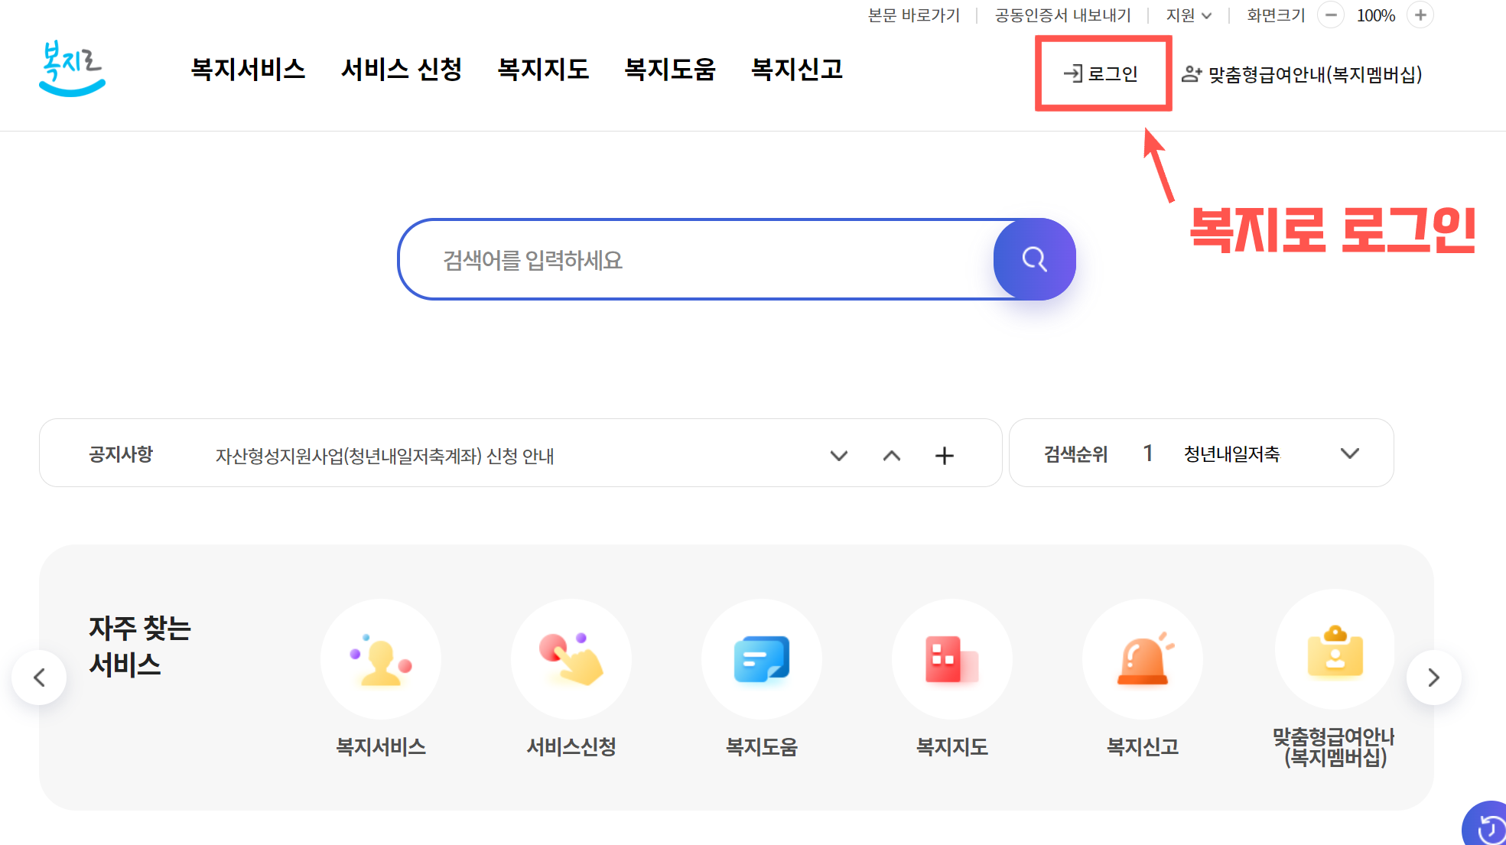This screenshot has height=845, width=1506.
Task: Open 복지도움 via the speech bubble icon
Action: coord(761,658)
